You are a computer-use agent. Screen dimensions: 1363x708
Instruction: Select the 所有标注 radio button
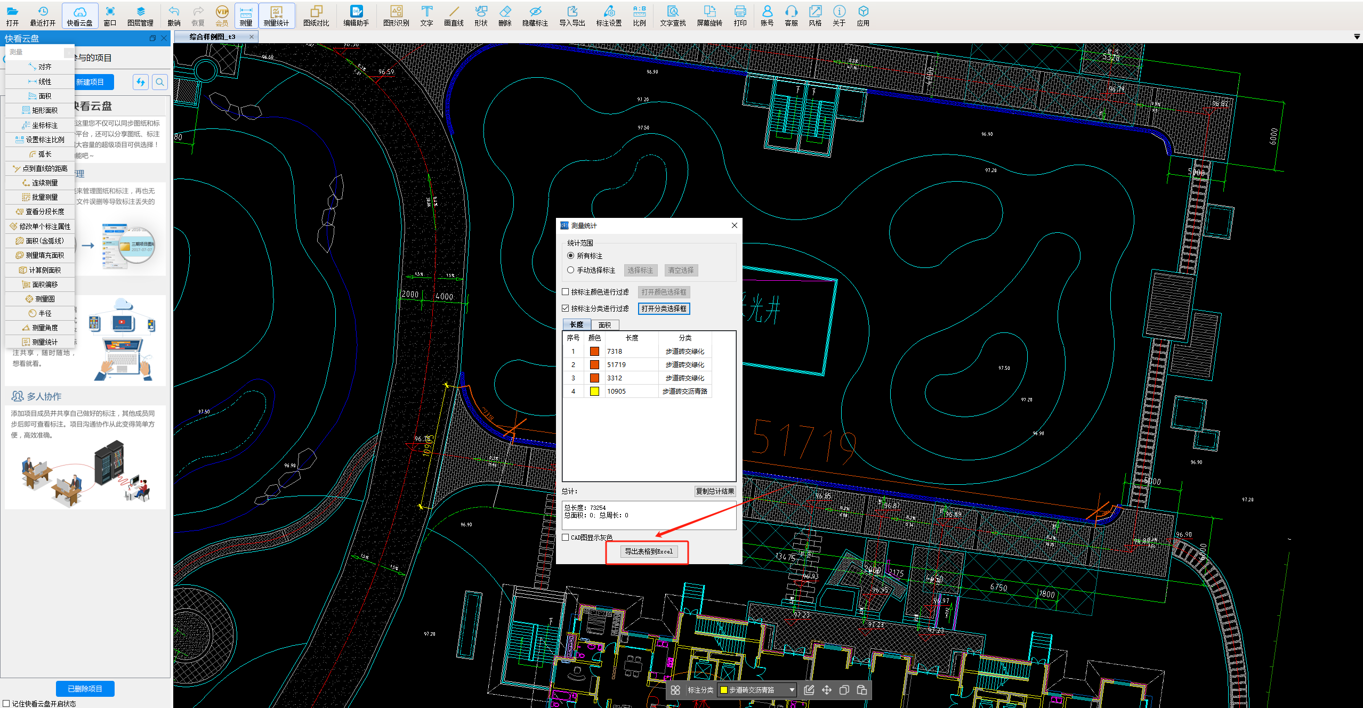tap(570, 256)
